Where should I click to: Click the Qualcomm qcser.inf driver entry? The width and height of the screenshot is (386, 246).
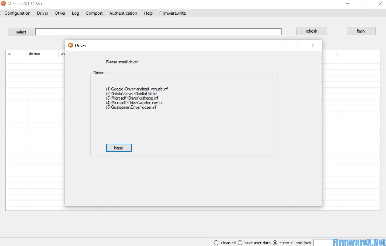tap(131, 107)
